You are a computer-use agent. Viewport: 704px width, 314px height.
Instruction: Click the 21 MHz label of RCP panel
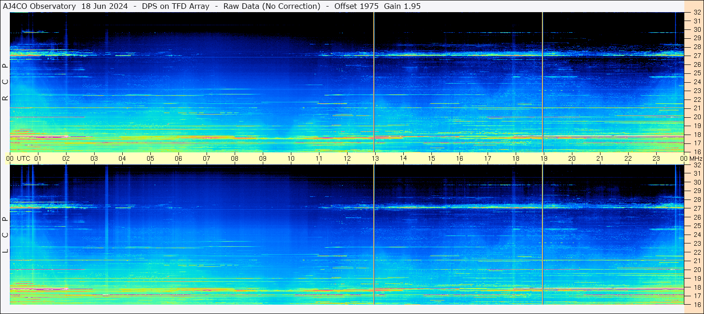[697, 108]
